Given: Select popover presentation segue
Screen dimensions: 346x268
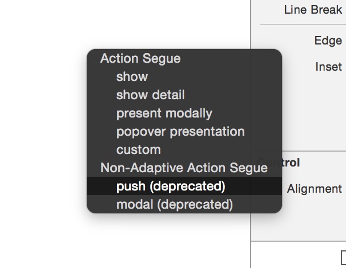Looking at the screenshot, I should [x=180, y=131].
